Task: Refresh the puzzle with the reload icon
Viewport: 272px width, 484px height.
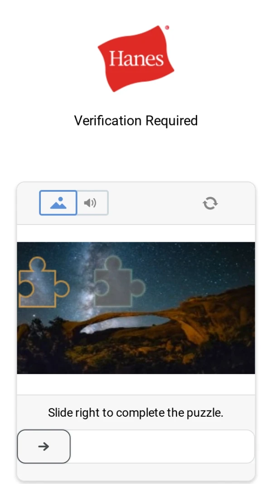Action: (210, 204)
